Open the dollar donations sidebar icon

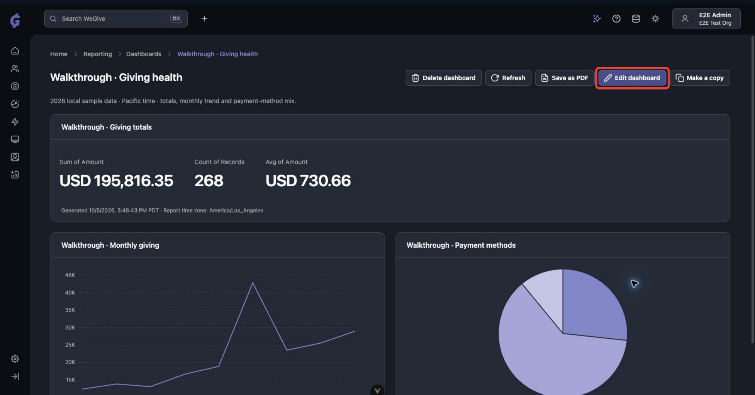(15, 86)
